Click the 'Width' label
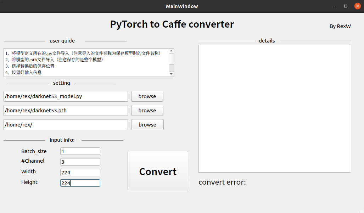Image resolution: width=364 pixels, height=213 pixels. [29, 172]
